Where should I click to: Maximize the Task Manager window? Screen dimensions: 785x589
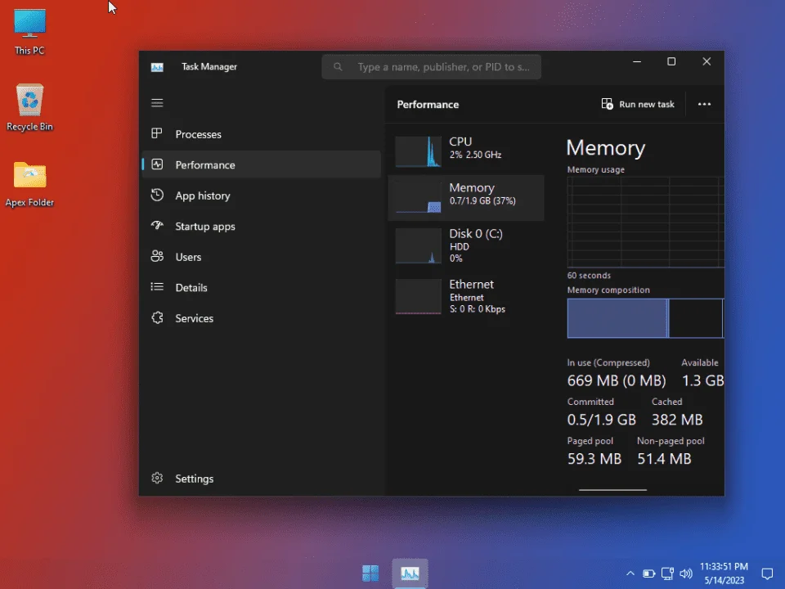(671, 61)
